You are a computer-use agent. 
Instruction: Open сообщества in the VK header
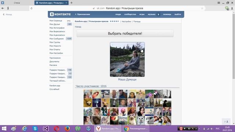130,14
